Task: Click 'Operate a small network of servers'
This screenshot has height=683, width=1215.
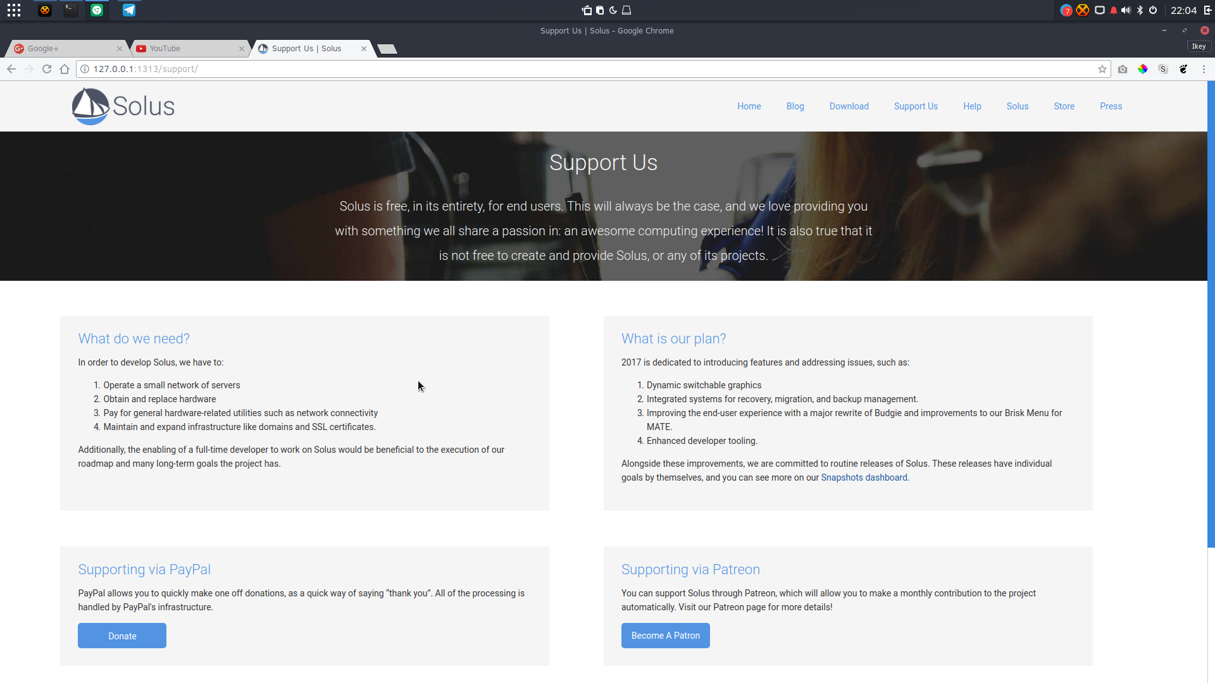Action: [x=171, y=385]
